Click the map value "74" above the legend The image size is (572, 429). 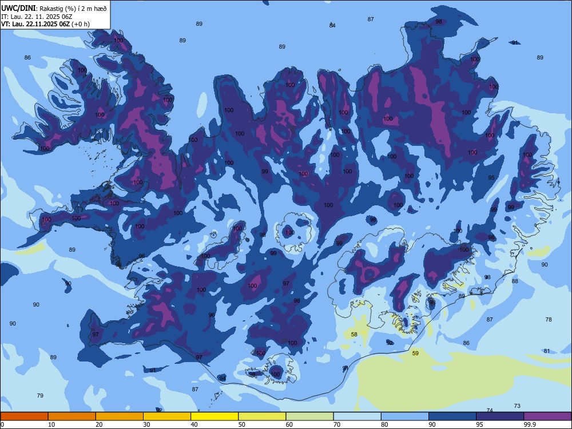pos(490,410)
